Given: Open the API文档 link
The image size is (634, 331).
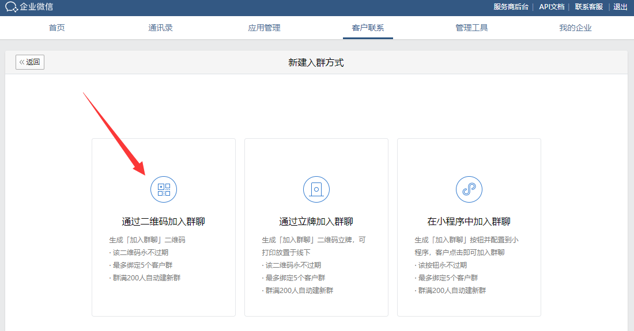Looking at the screenshot, I should coord(552,7).
